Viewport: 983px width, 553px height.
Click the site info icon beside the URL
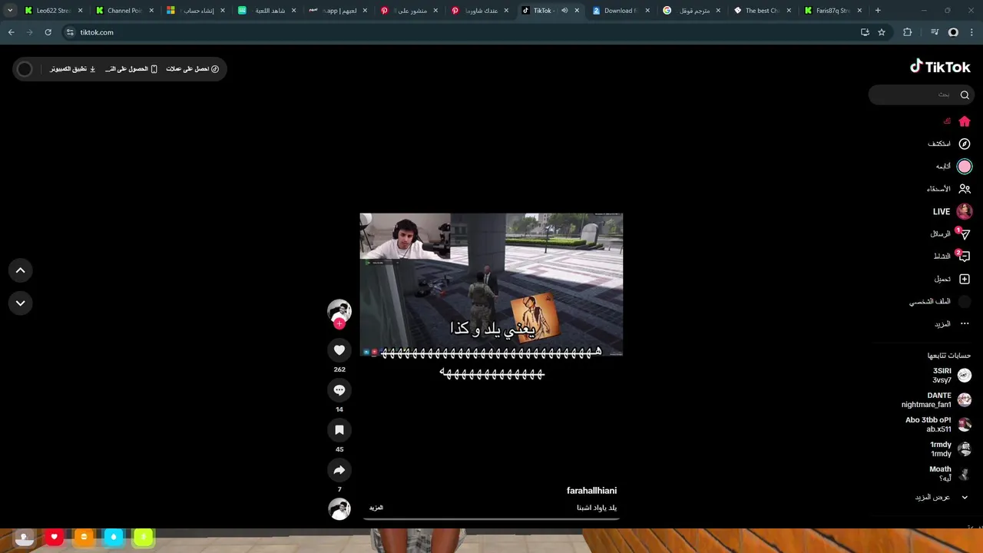(70, 32)
